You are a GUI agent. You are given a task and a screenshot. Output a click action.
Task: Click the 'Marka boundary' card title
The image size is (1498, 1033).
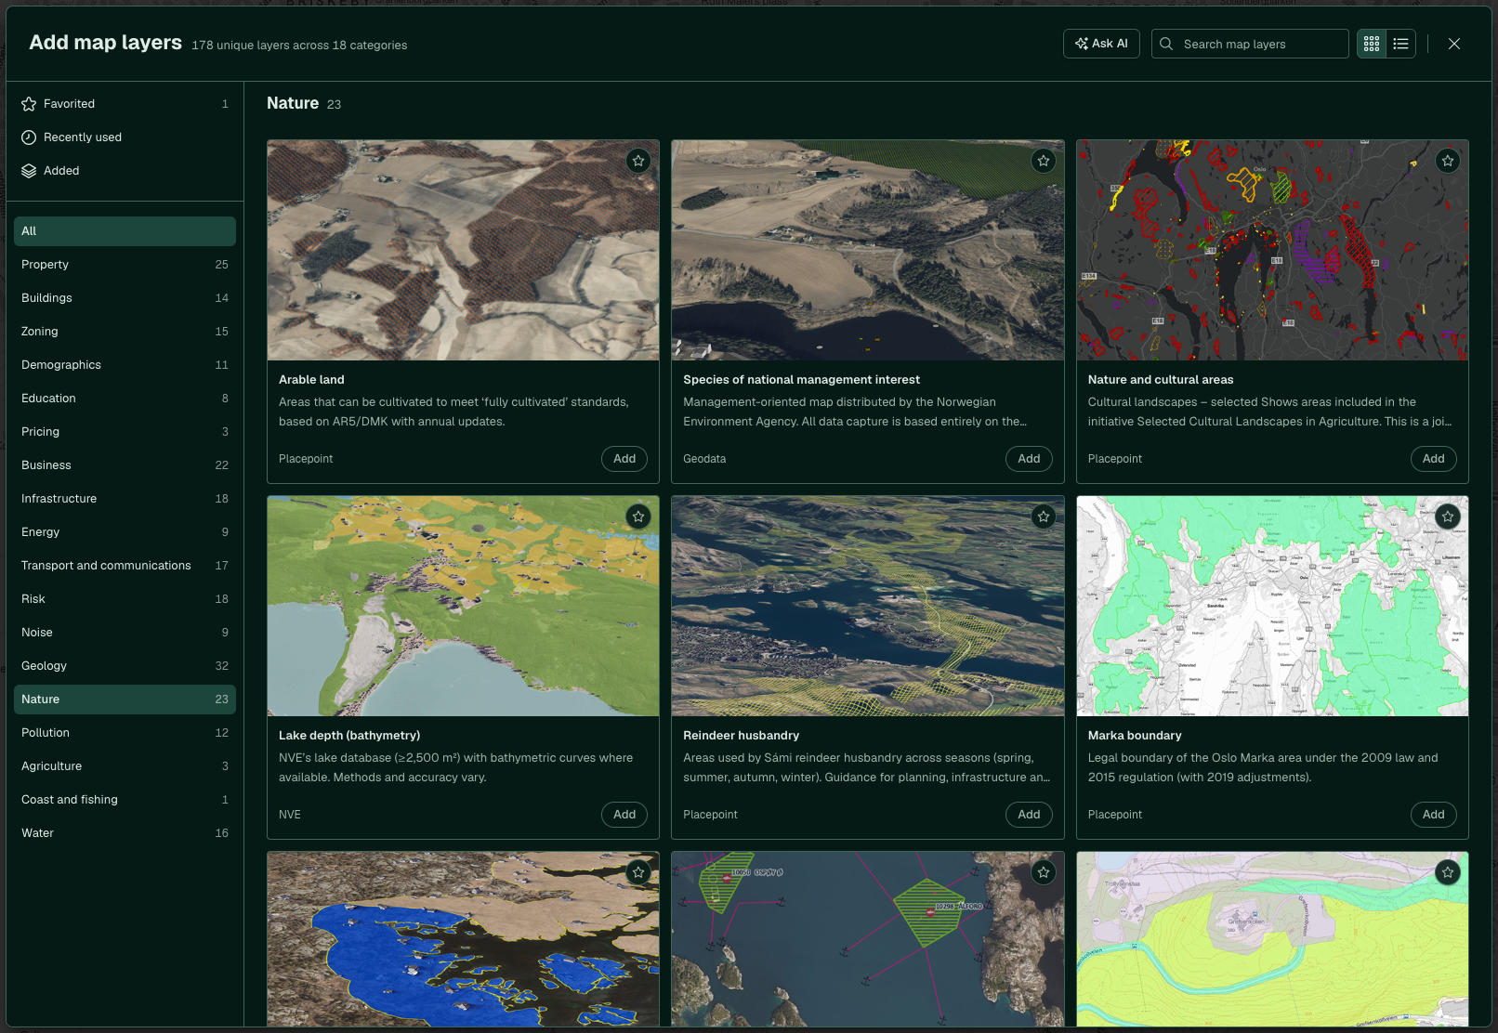[1135, 736]
